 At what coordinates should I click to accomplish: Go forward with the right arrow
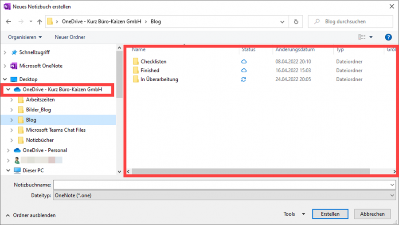21,22
